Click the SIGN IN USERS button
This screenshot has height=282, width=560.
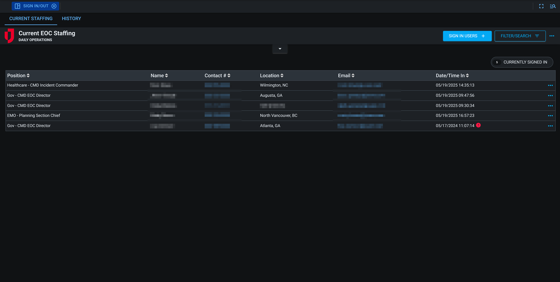click(467, 36)
